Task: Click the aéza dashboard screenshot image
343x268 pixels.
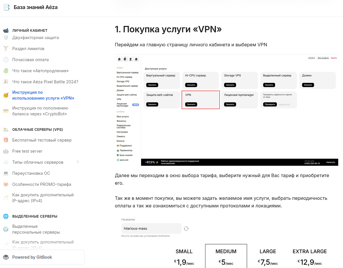Action: click(227, 110)
